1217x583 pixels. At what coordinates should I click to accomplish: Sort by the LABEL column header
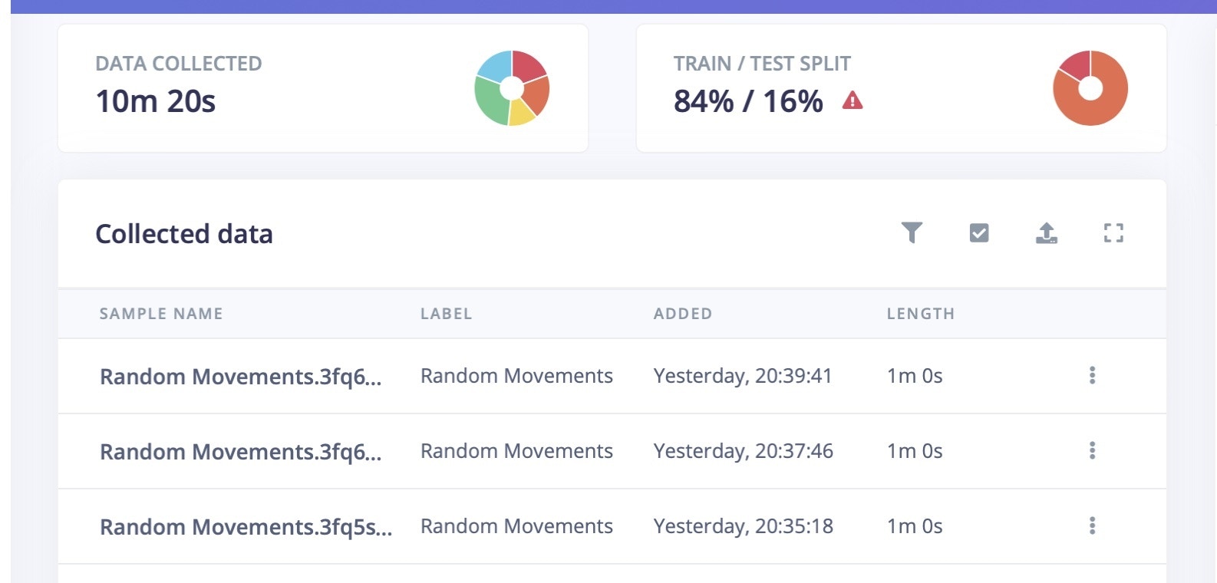coord(446,314)
